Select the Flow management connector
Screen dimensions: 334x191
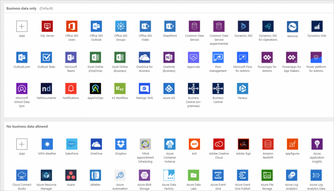click(x=218, y=57)
